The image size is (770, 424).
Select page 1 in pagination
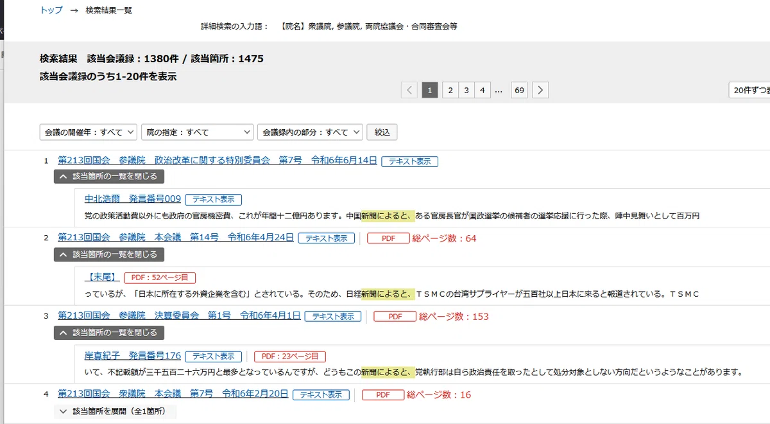coord(430,91)
